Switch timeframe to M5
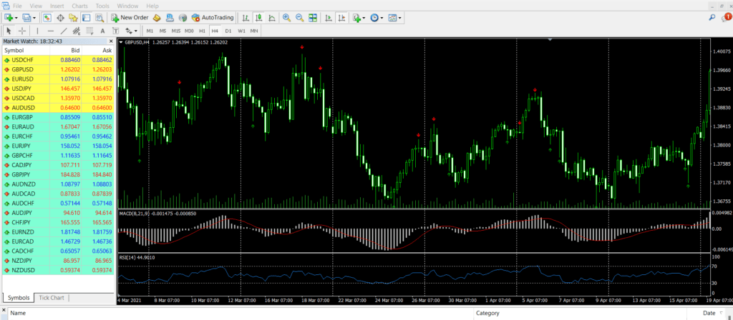This screenshot has height=320, width=733. pos(162,31)
